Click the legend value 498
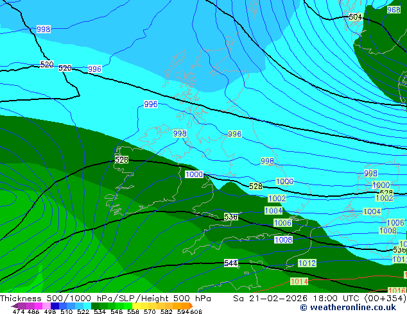407x314 pixels. tap(50, 311)
